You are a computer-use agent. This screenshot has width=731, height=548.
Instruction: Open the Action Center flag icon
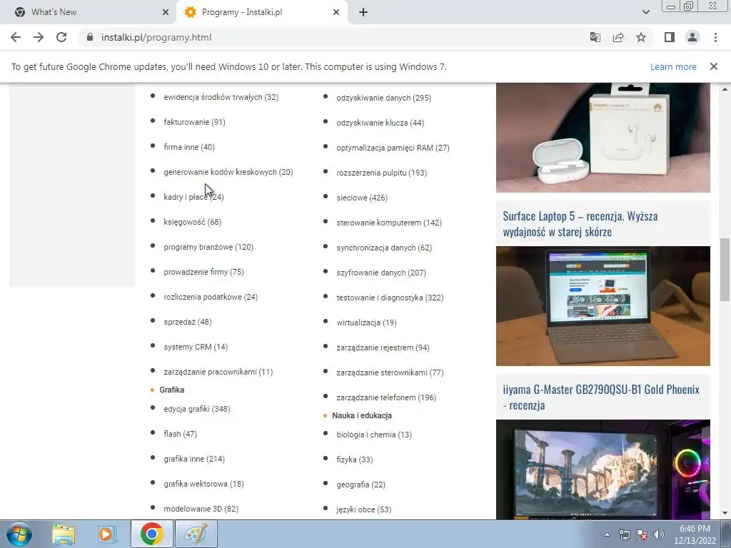pos(642,534)
